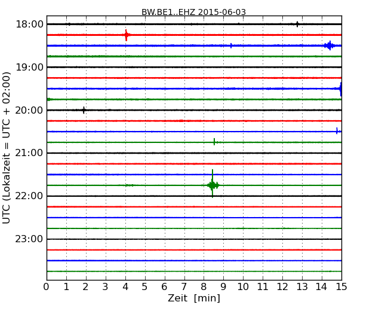Click the plot title BW.BE1..EHZ 2015-06-03
Screen dimensions: 388x311
193,12
